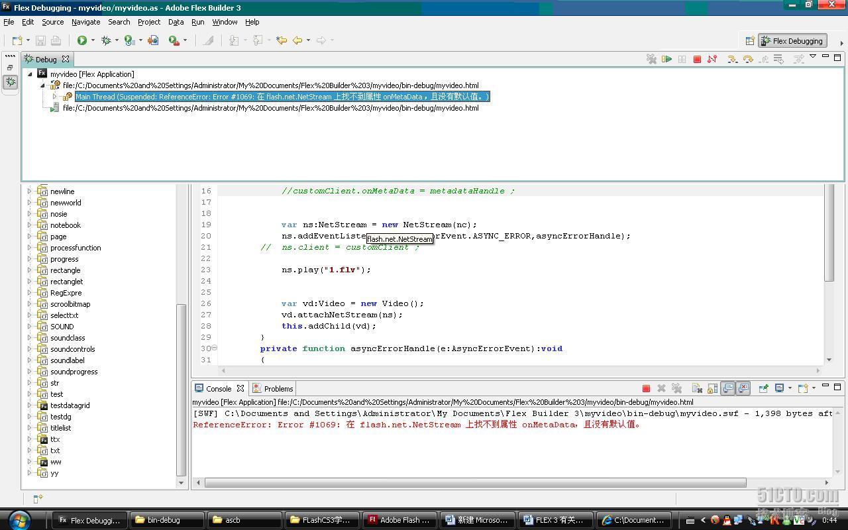848x530 pixels.
Task: Click the red Terminate icon in Debug view
Action: pos(697,59)
